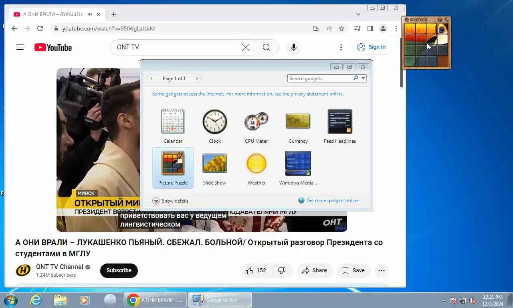Open ONT TV Channel name link
The image size is (513, 308).
[x=60, y=267]
